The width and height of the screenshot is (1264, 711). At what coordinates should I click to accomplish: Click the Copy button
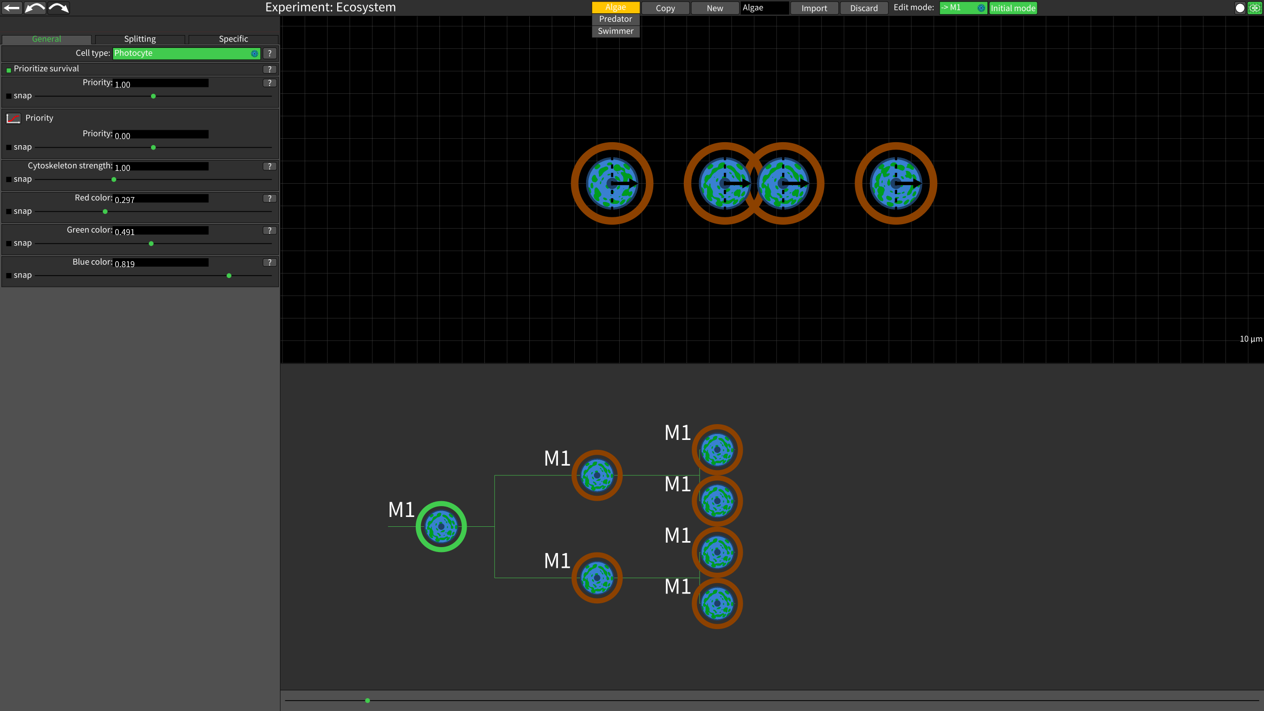[x=665, y=8]
